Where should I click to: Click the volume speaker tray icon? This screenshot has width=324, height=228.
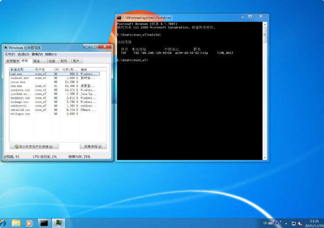click(301, 222)
